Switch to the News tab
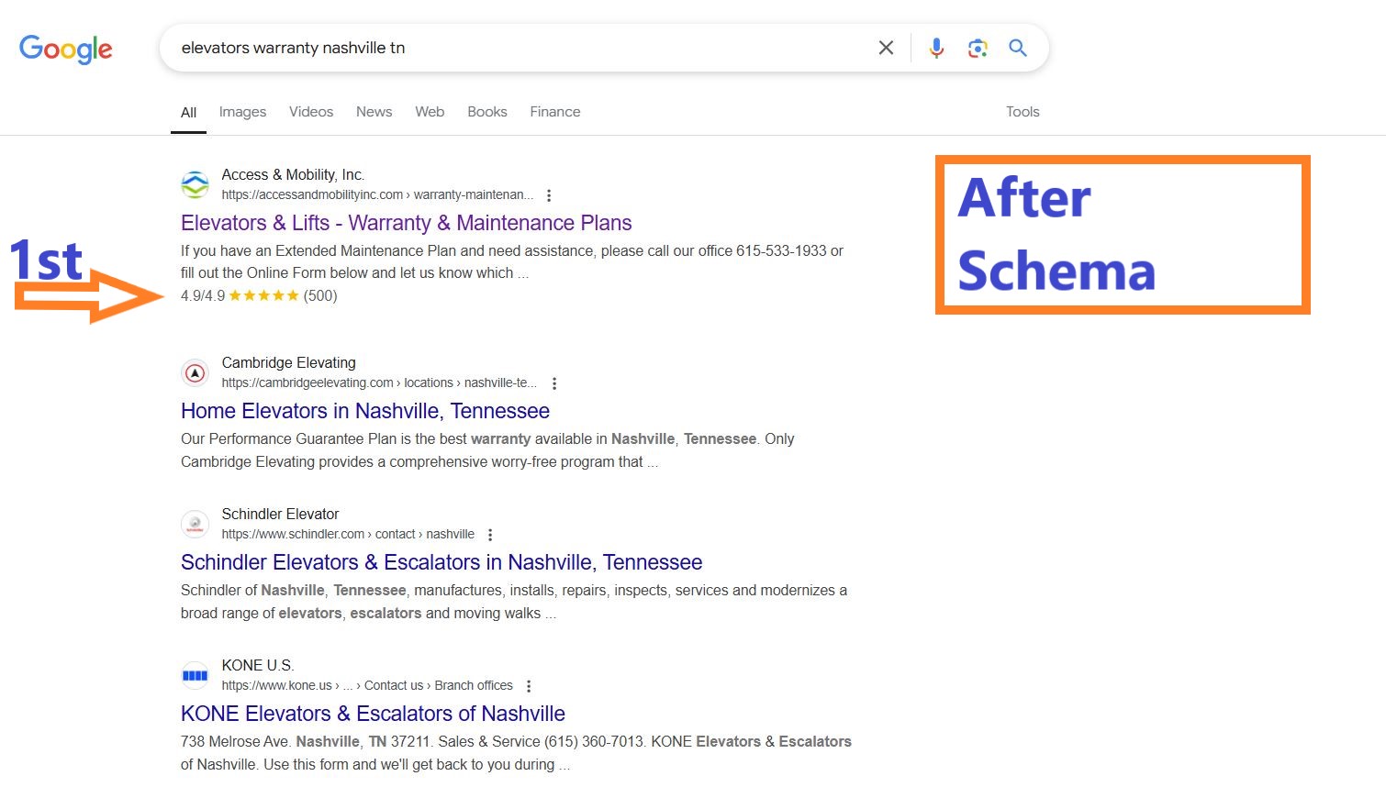This screenshot has height=798, width=1386. coord(374,112)
